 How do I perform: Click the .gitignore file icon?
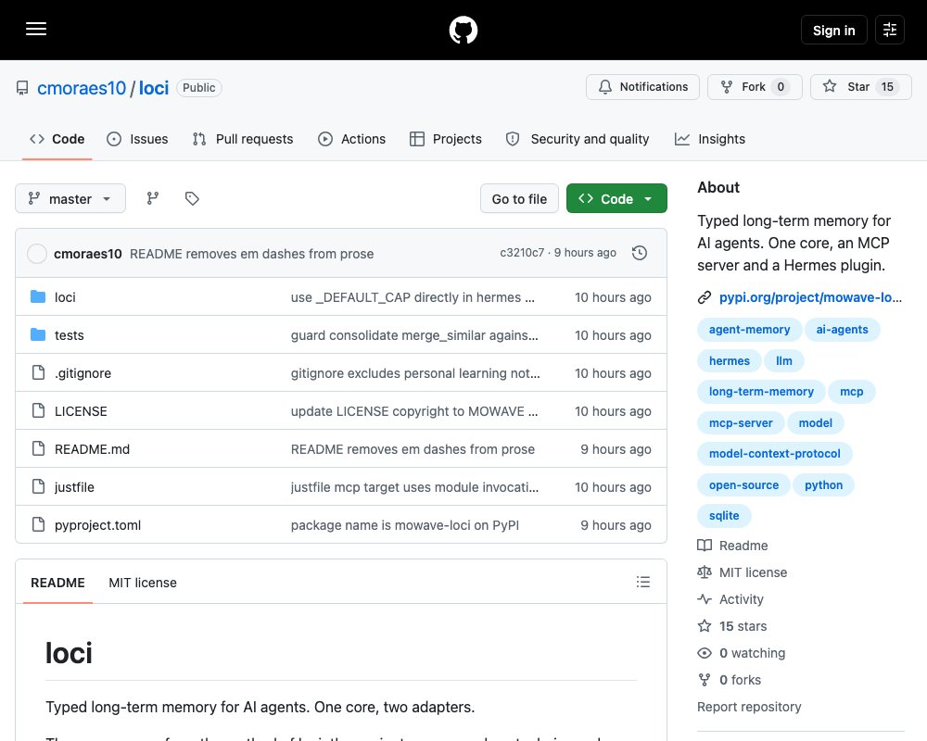[38, 373]
